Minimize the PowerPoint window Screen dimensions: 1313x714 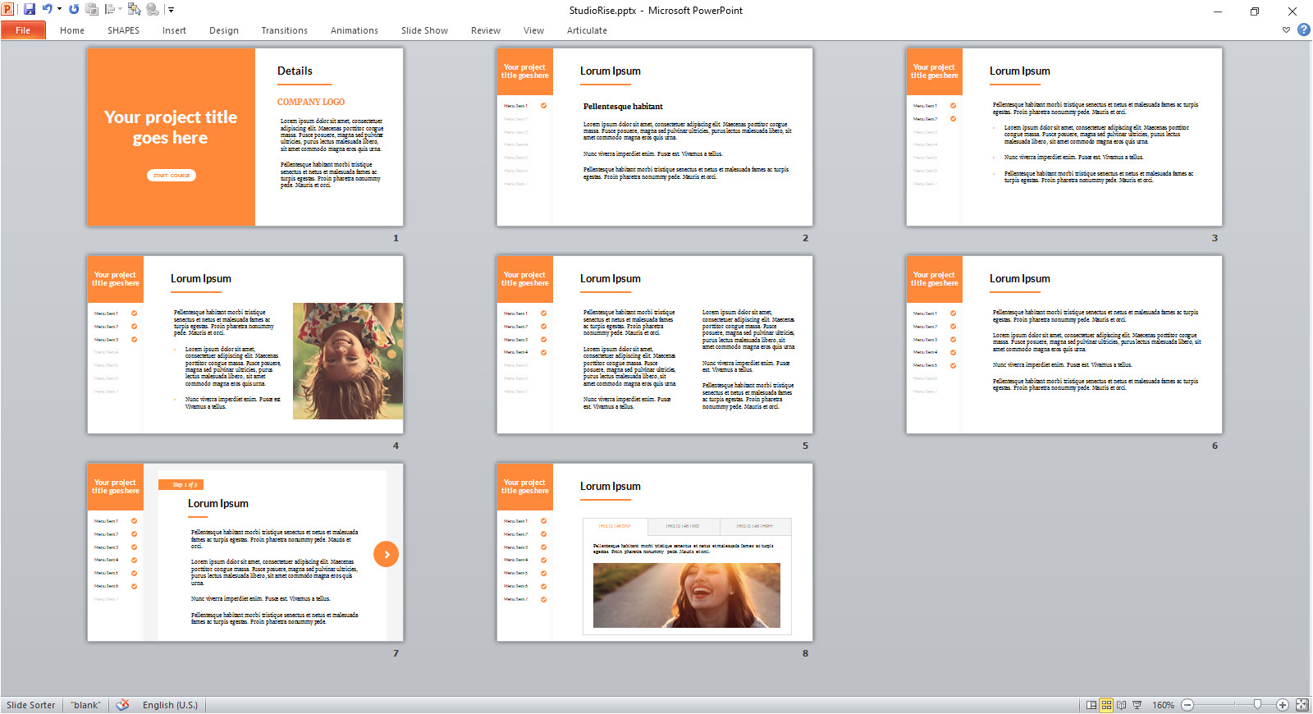pyautogui.click(x=1218, y=11)
